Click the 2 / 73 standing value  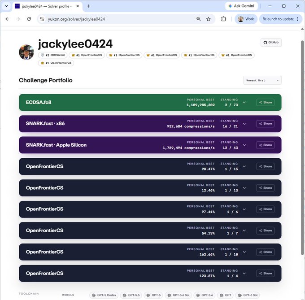click(231, 105)
